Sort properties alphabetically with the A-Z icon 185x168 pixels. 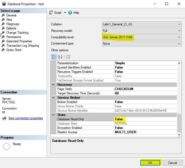click(x=60, y=57)
